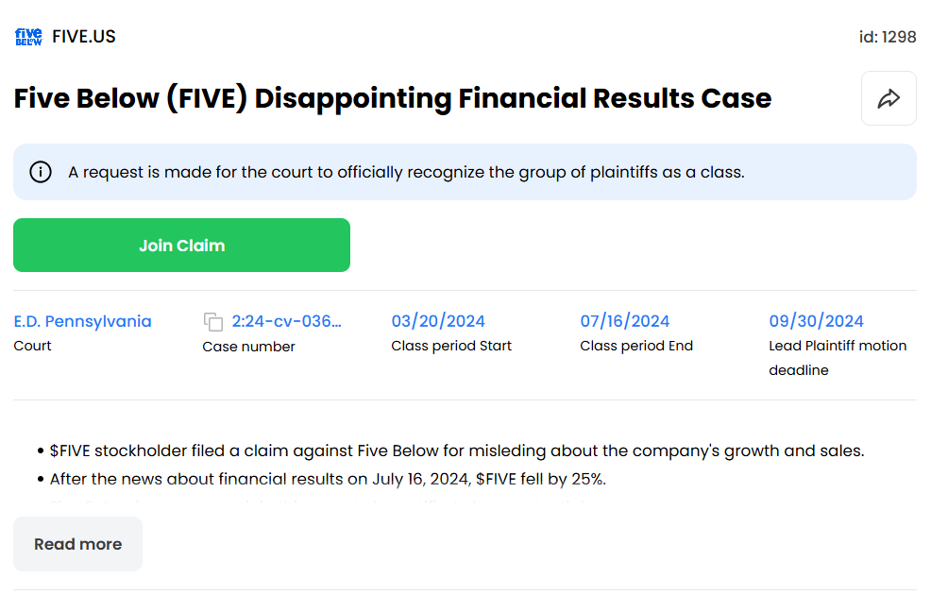Click case number 2:24-cv-036… link
Screen dimensions: 931x595
coord(287,321)
